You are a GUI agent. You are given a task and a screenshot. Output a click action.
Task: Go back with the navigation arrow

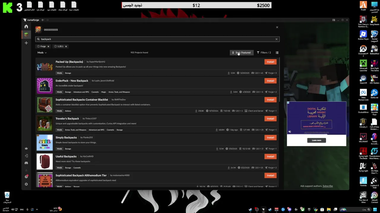tap(43, 20)
